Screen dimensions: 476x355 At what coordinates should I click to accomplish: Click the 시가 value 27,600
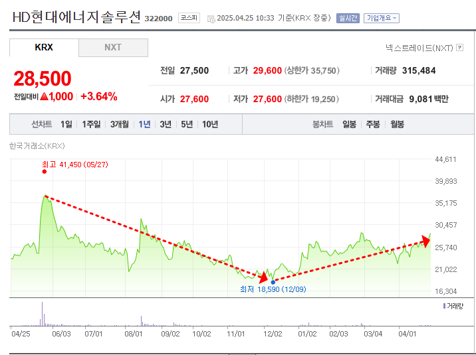[194, 99]
